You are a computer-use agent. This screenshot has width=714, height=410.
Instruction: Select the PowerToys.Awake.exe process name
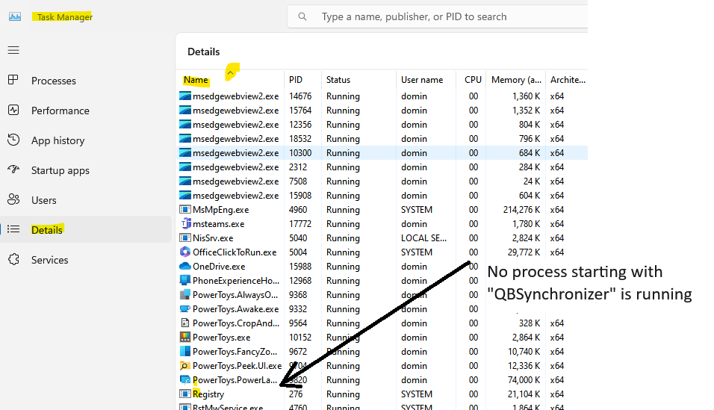coord(235,309)
